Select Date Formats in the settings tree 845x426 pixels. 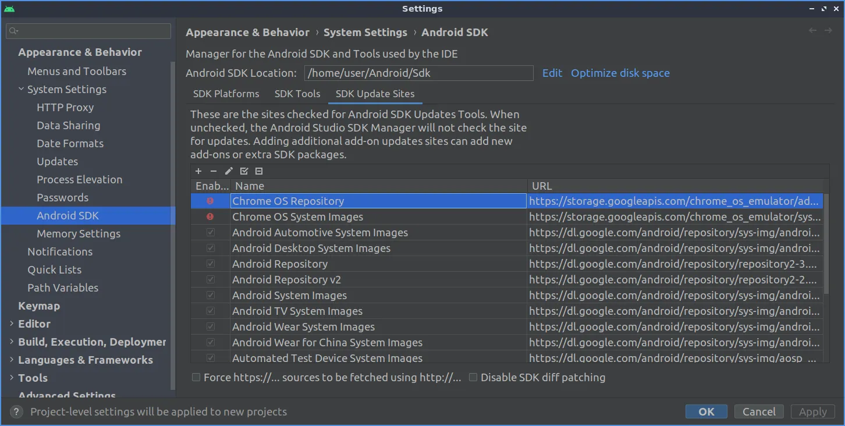tap(70, 143)
